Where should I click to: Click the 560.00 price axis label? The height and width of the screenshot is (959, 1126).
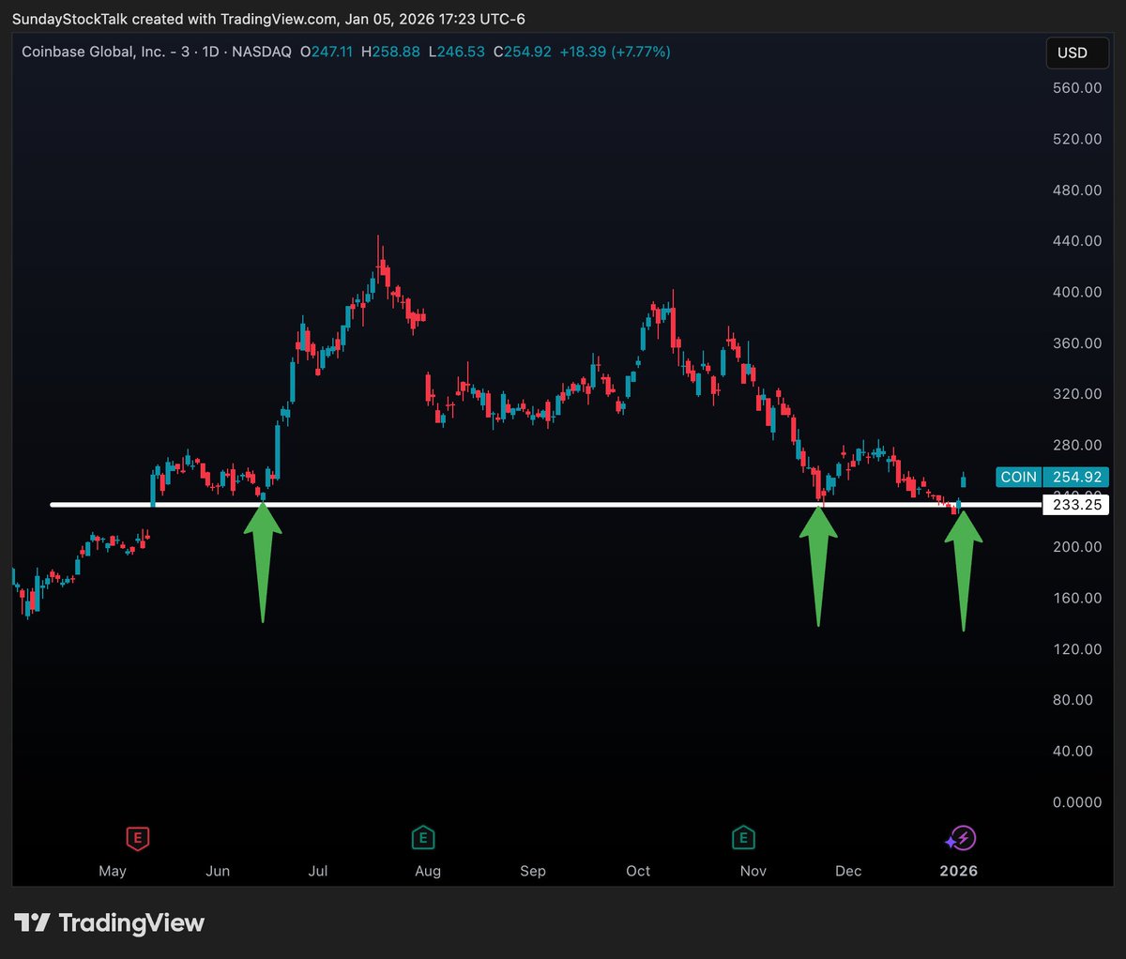pyautogui.click(x=1077, y=88)
